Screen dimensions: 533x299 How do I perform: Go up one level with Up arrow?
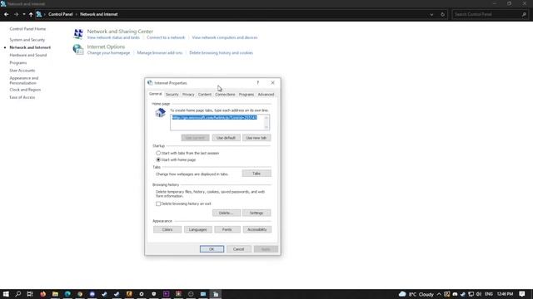click(31, 14)
